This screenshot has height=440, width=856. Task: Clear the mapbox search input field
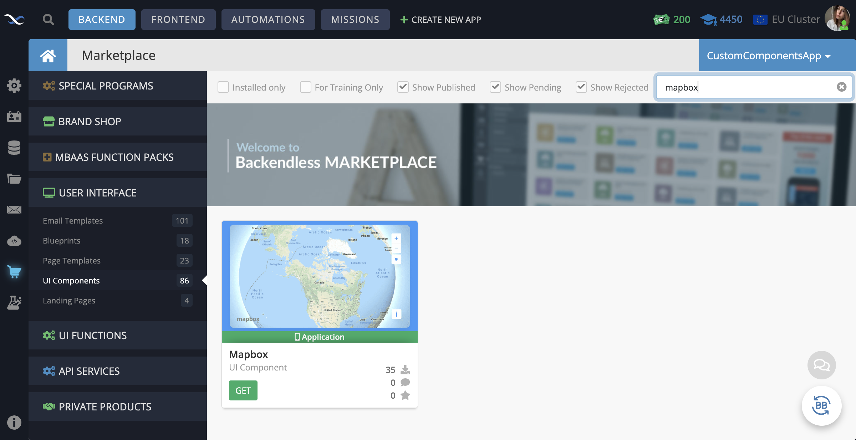(x=841, y=86)
